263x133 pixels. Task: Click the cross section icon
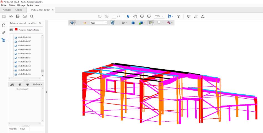169,23
